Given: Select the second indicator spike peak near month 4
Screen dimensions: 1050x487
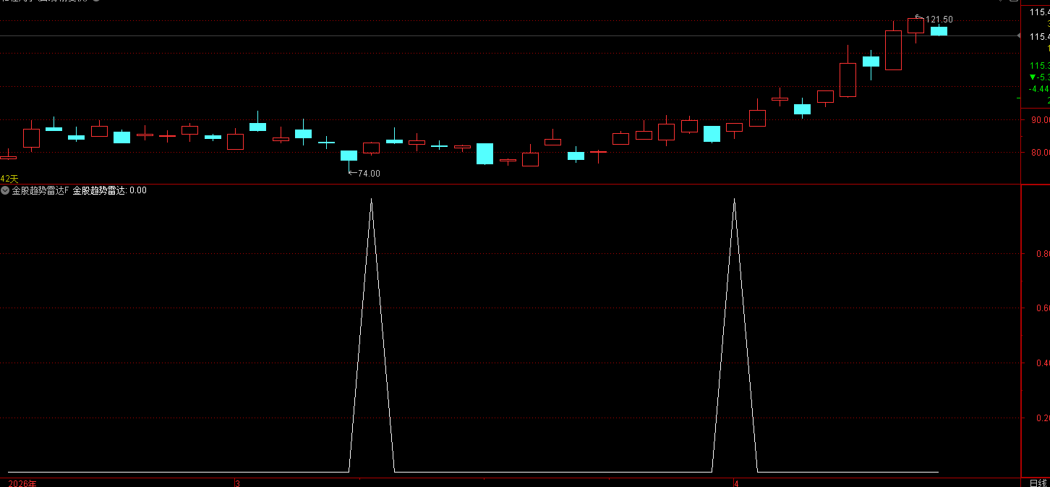Looking at the screenshot, I should (735, 199).
